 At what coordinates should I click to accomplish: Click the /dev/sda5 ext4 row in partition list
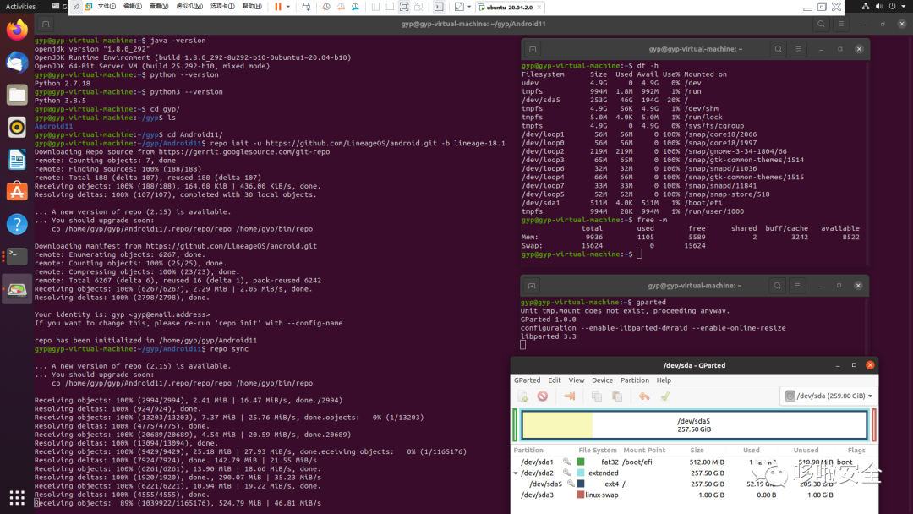694,484
